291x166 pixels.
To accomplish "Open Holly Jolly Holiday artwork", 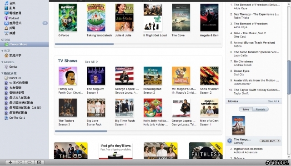I will click(x=153, y=108).
